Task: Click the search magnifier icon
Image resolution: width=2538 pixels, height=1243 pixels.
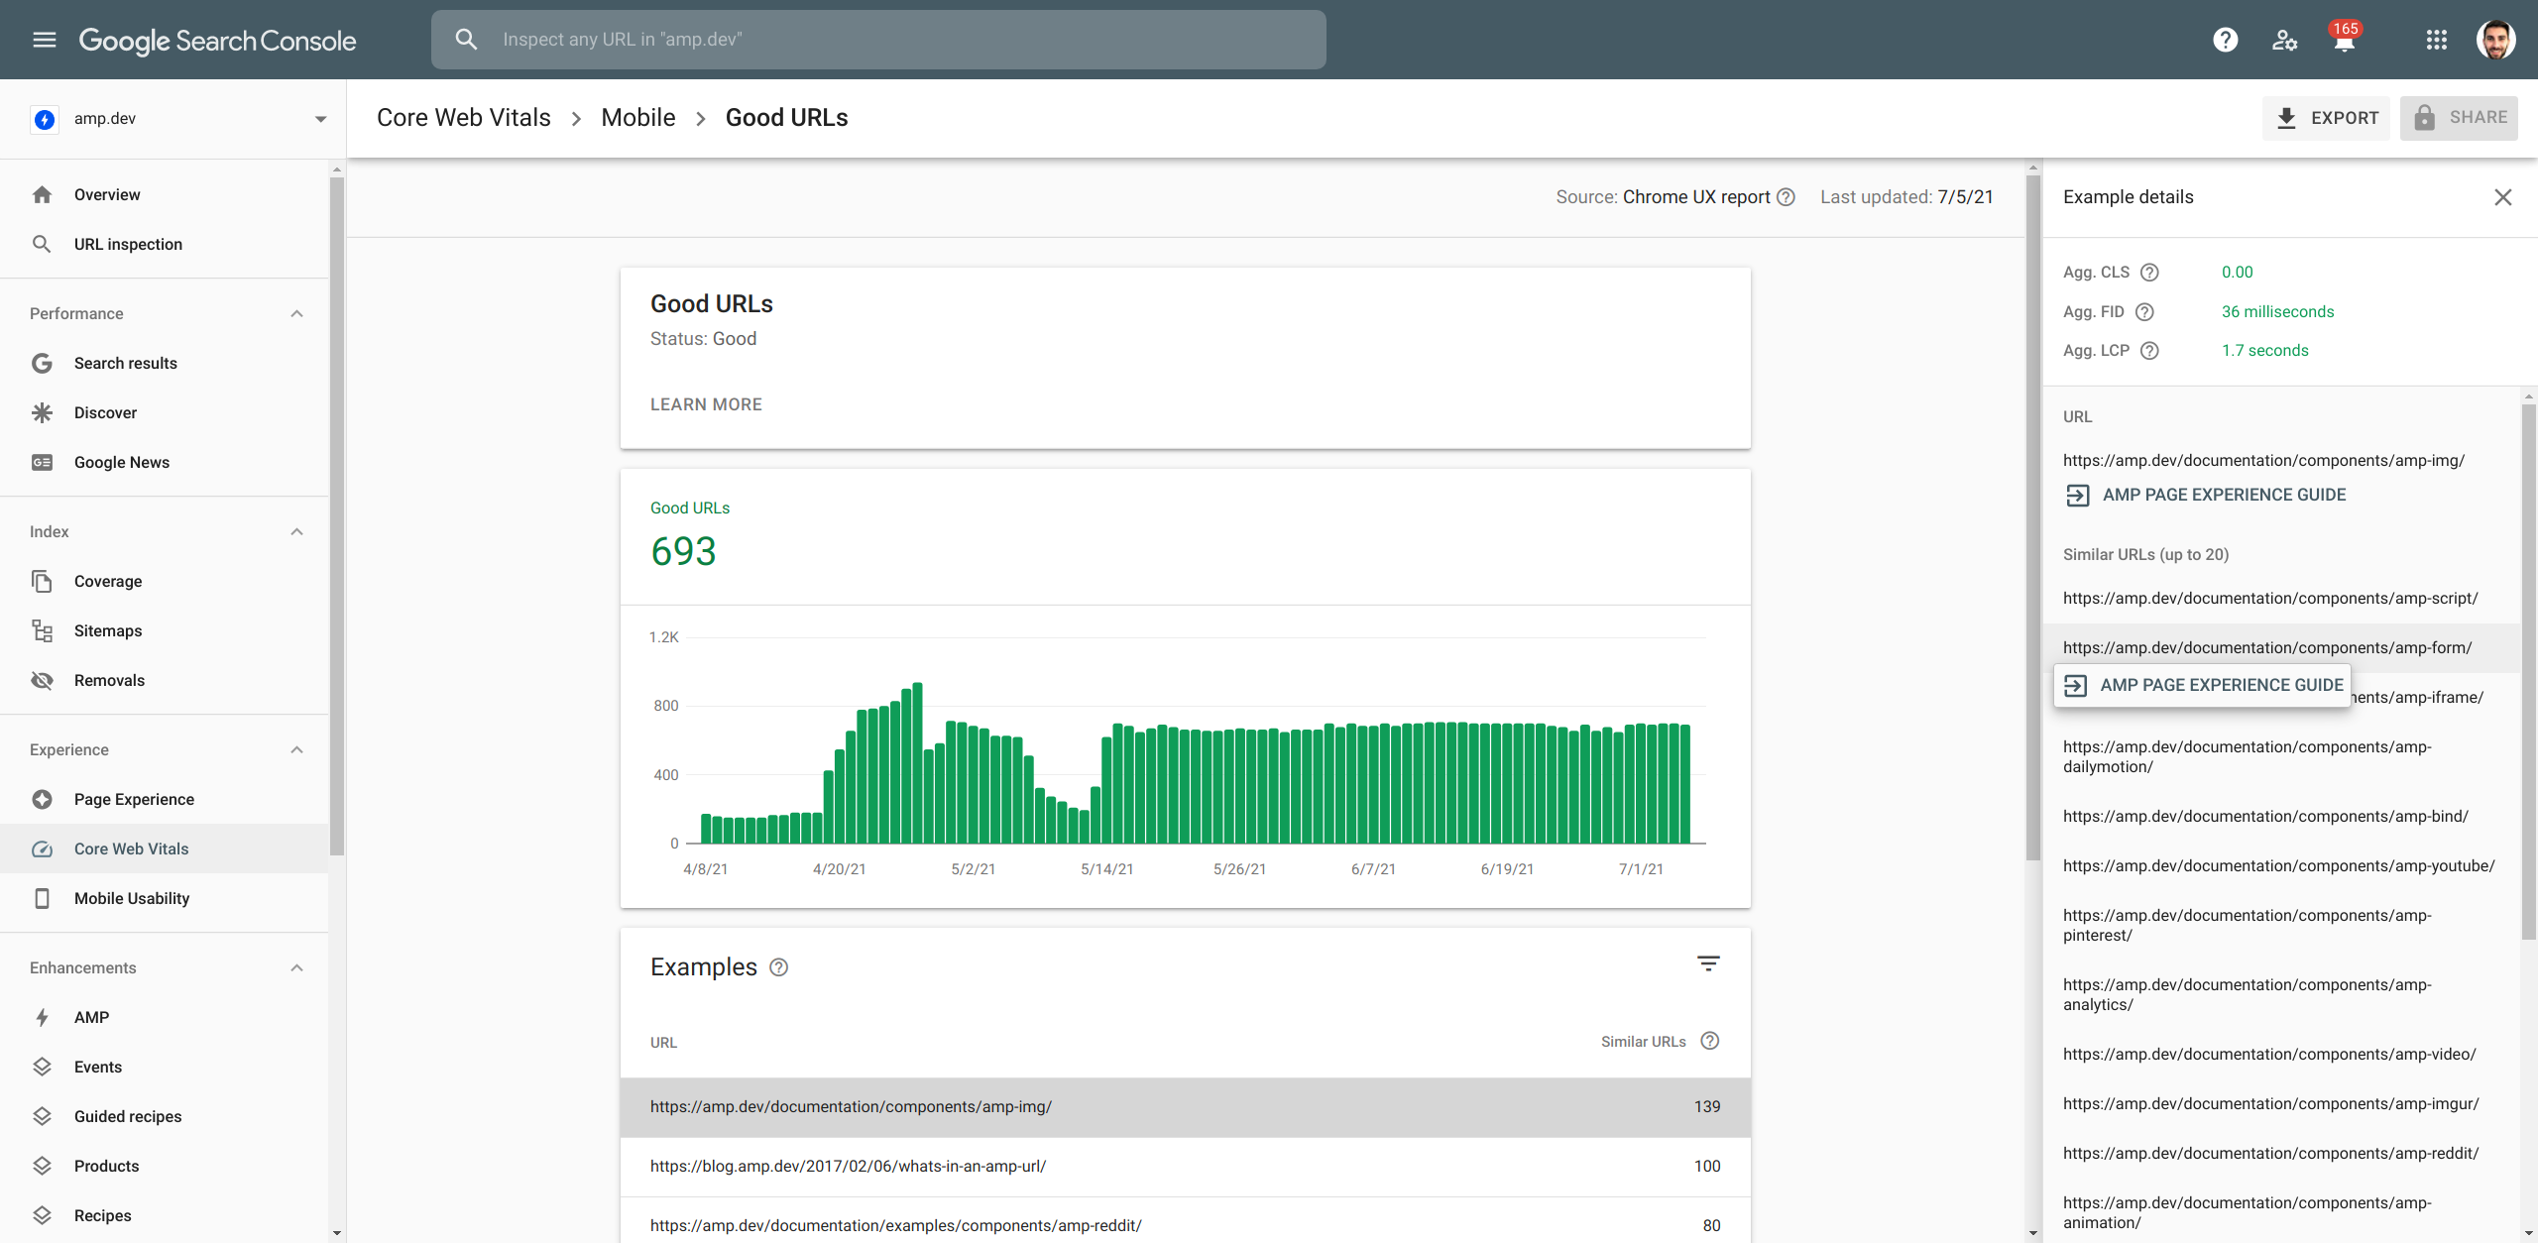Action: pyautogui.click(x=466, y=40)
